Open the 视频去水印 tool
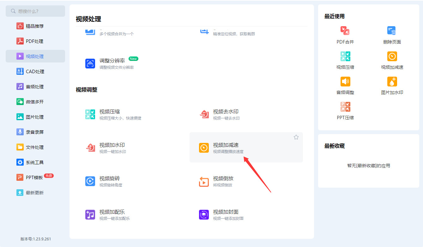Screen dimensions: 423x247 click(x=246, y=114)
